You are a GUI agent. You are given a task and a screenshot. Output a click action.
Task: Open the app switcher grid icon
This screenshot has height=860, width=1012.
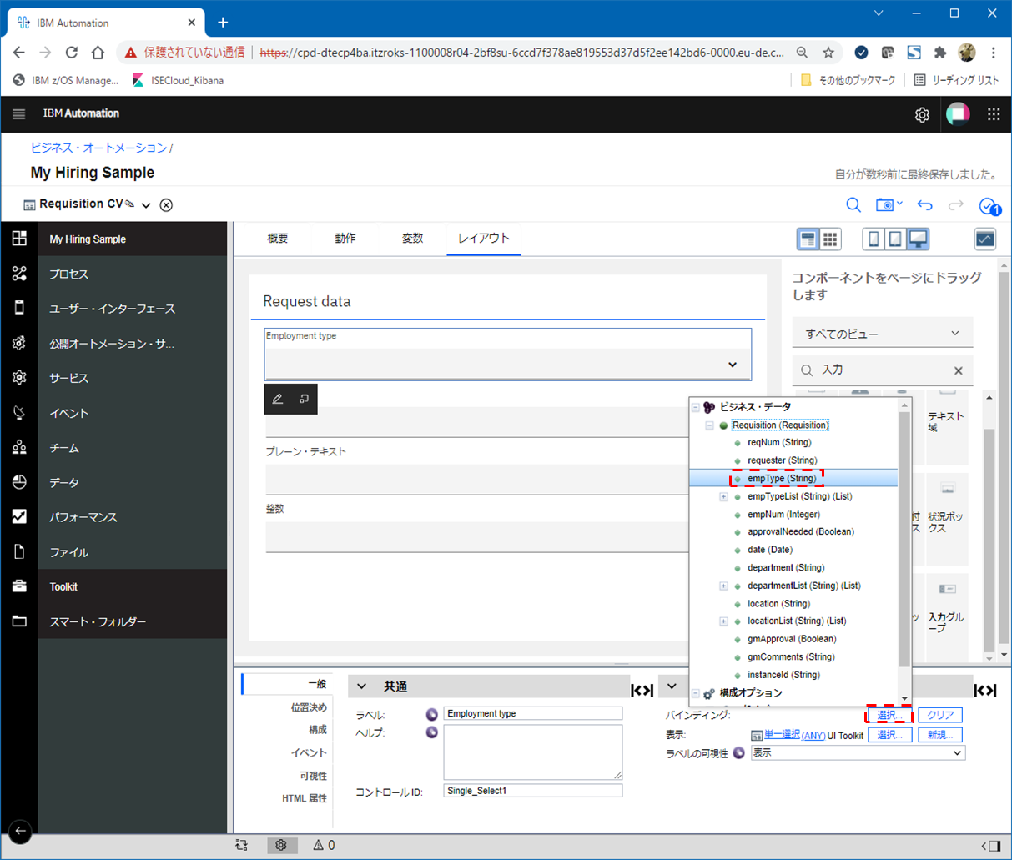pos(994,114)
